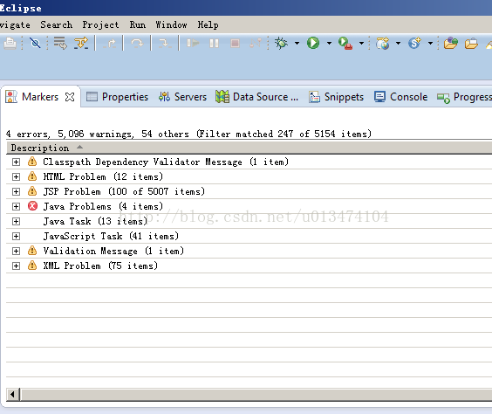The width and height of the screenshot is (492, 414).
Task: Expand the Java Problems (4 items) group
Action: pyautogui.click(x=16, y=206)
